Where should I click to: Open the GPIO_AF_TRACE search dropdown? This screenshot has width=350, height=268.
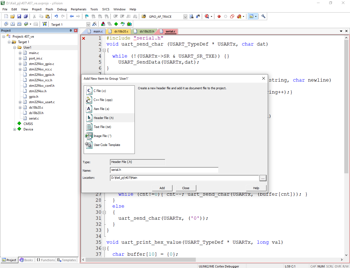coord(185,17)
